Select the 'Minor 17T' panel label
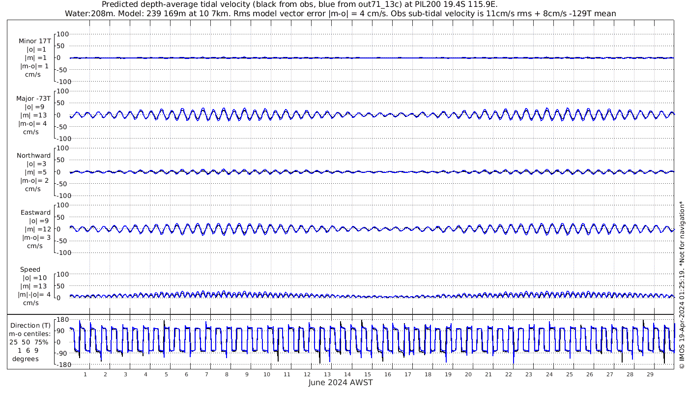 pyautogui.click(x=34, y=41)
